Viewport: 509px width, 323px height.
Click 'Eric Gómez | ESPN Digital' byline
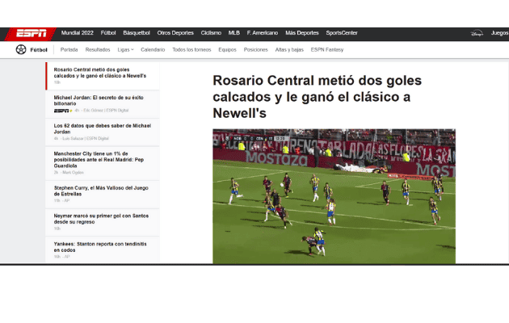pyautogui.click(x=106, y=111)
